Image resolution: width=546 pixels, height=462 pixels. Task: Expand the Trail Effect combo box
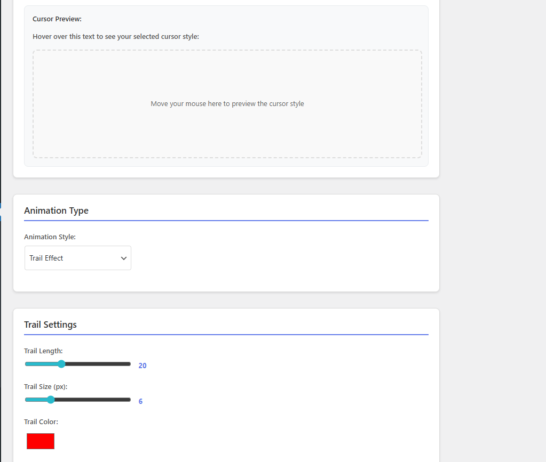point(77,257)
